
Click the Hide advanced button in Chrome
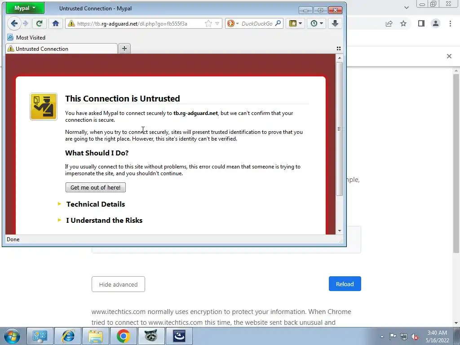click(118, 284)
